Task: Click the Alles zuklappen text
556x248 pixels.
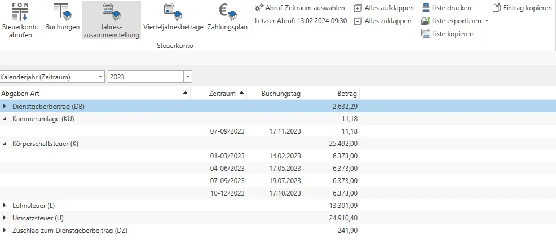Action: pyautogui.click(x=389, y=21)
